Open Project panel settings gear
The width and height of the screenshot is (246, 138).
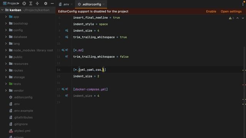(x=46, y=3)
